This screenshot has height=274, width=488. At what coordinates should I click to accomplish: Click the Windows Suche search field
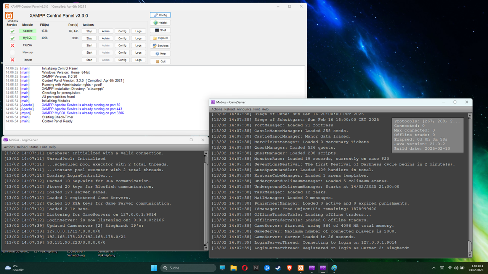tap(188, 268)
